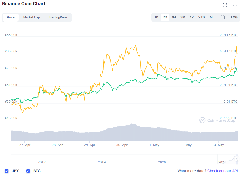Screen dimensions: 240x175
Task: Click the 0.0116 BTC axis value
Action: pos(228,35)
